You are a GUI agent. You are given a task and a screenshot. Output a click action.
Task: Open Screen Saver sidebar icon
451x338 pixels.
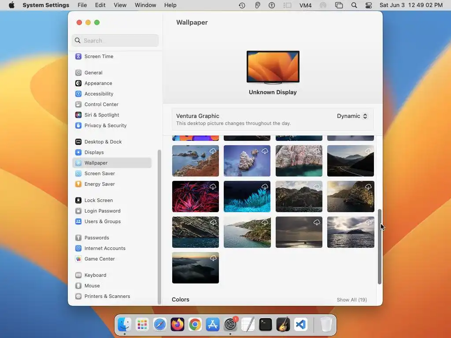[x=78, y=173]
